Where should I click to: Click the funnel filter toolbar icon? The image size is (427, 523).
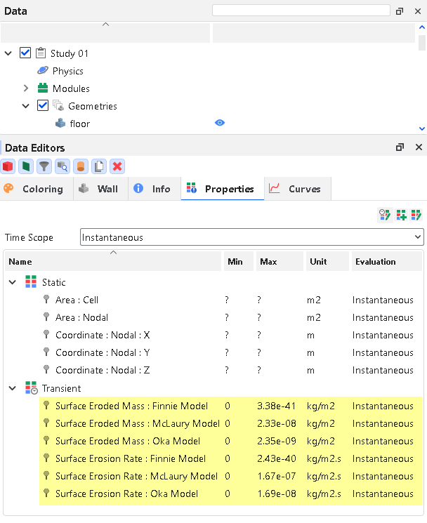[x=44, y=166]
